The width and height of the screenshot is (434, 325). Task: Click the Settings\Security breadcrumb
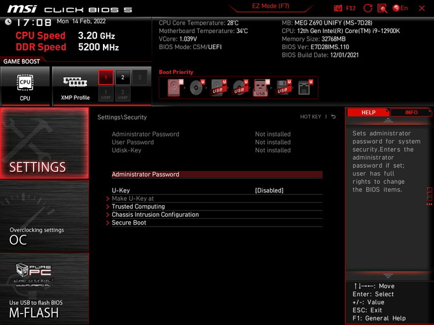122,117
